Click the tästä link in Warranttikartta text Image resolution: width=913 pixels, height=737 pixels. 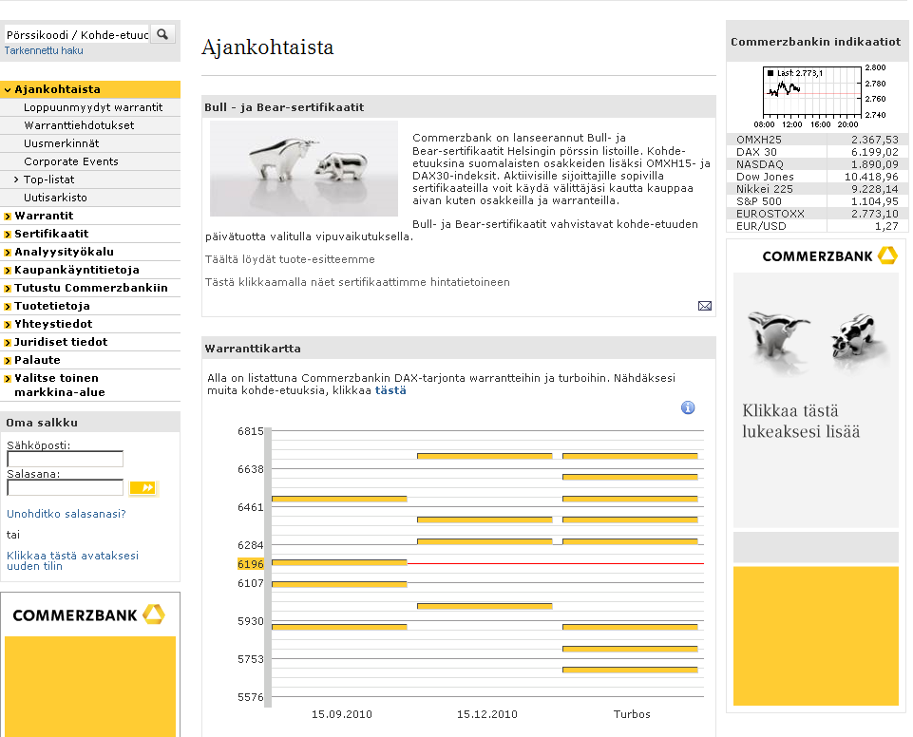(390, 390)
